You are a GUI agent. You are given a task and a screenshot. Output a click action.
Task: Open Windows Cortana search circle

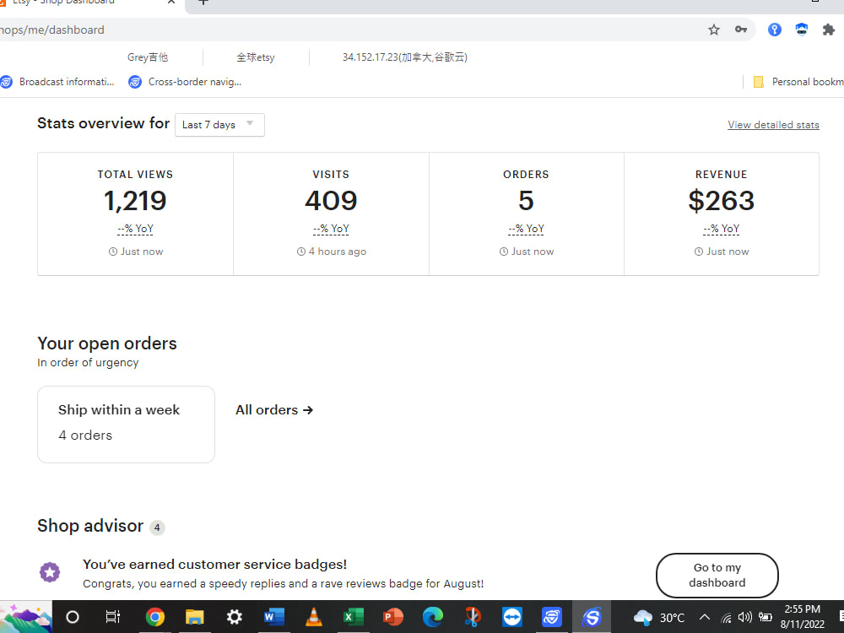(x=72, y=617)
